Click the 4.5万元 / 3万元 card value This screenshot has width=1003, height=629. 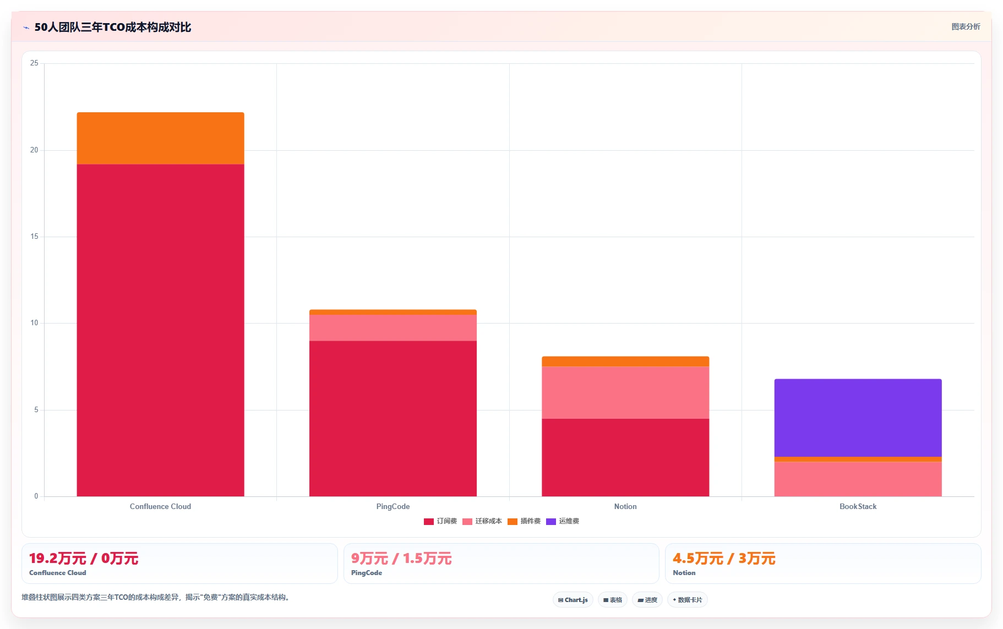point(724,559)
